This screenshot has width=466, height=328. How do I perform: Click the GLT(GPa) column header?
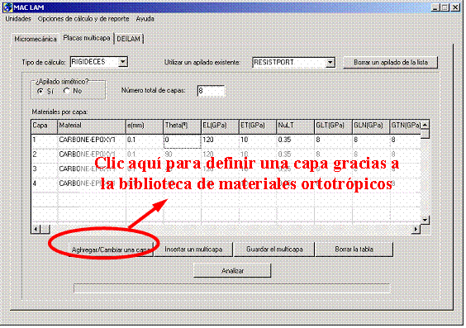tap(333, 127)
